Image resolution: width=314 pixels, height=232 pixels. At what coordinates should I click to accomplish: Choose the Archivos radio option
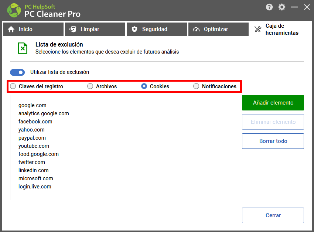pyautogui.click(x=90, y=86)
